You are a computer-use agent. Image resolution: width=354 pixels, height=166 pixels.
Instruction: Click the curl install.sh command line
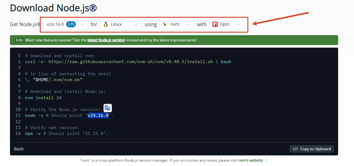coord(128,62)
